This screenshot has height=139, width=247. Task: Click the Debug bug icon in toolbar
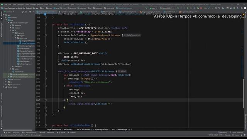tap(188, 8)
